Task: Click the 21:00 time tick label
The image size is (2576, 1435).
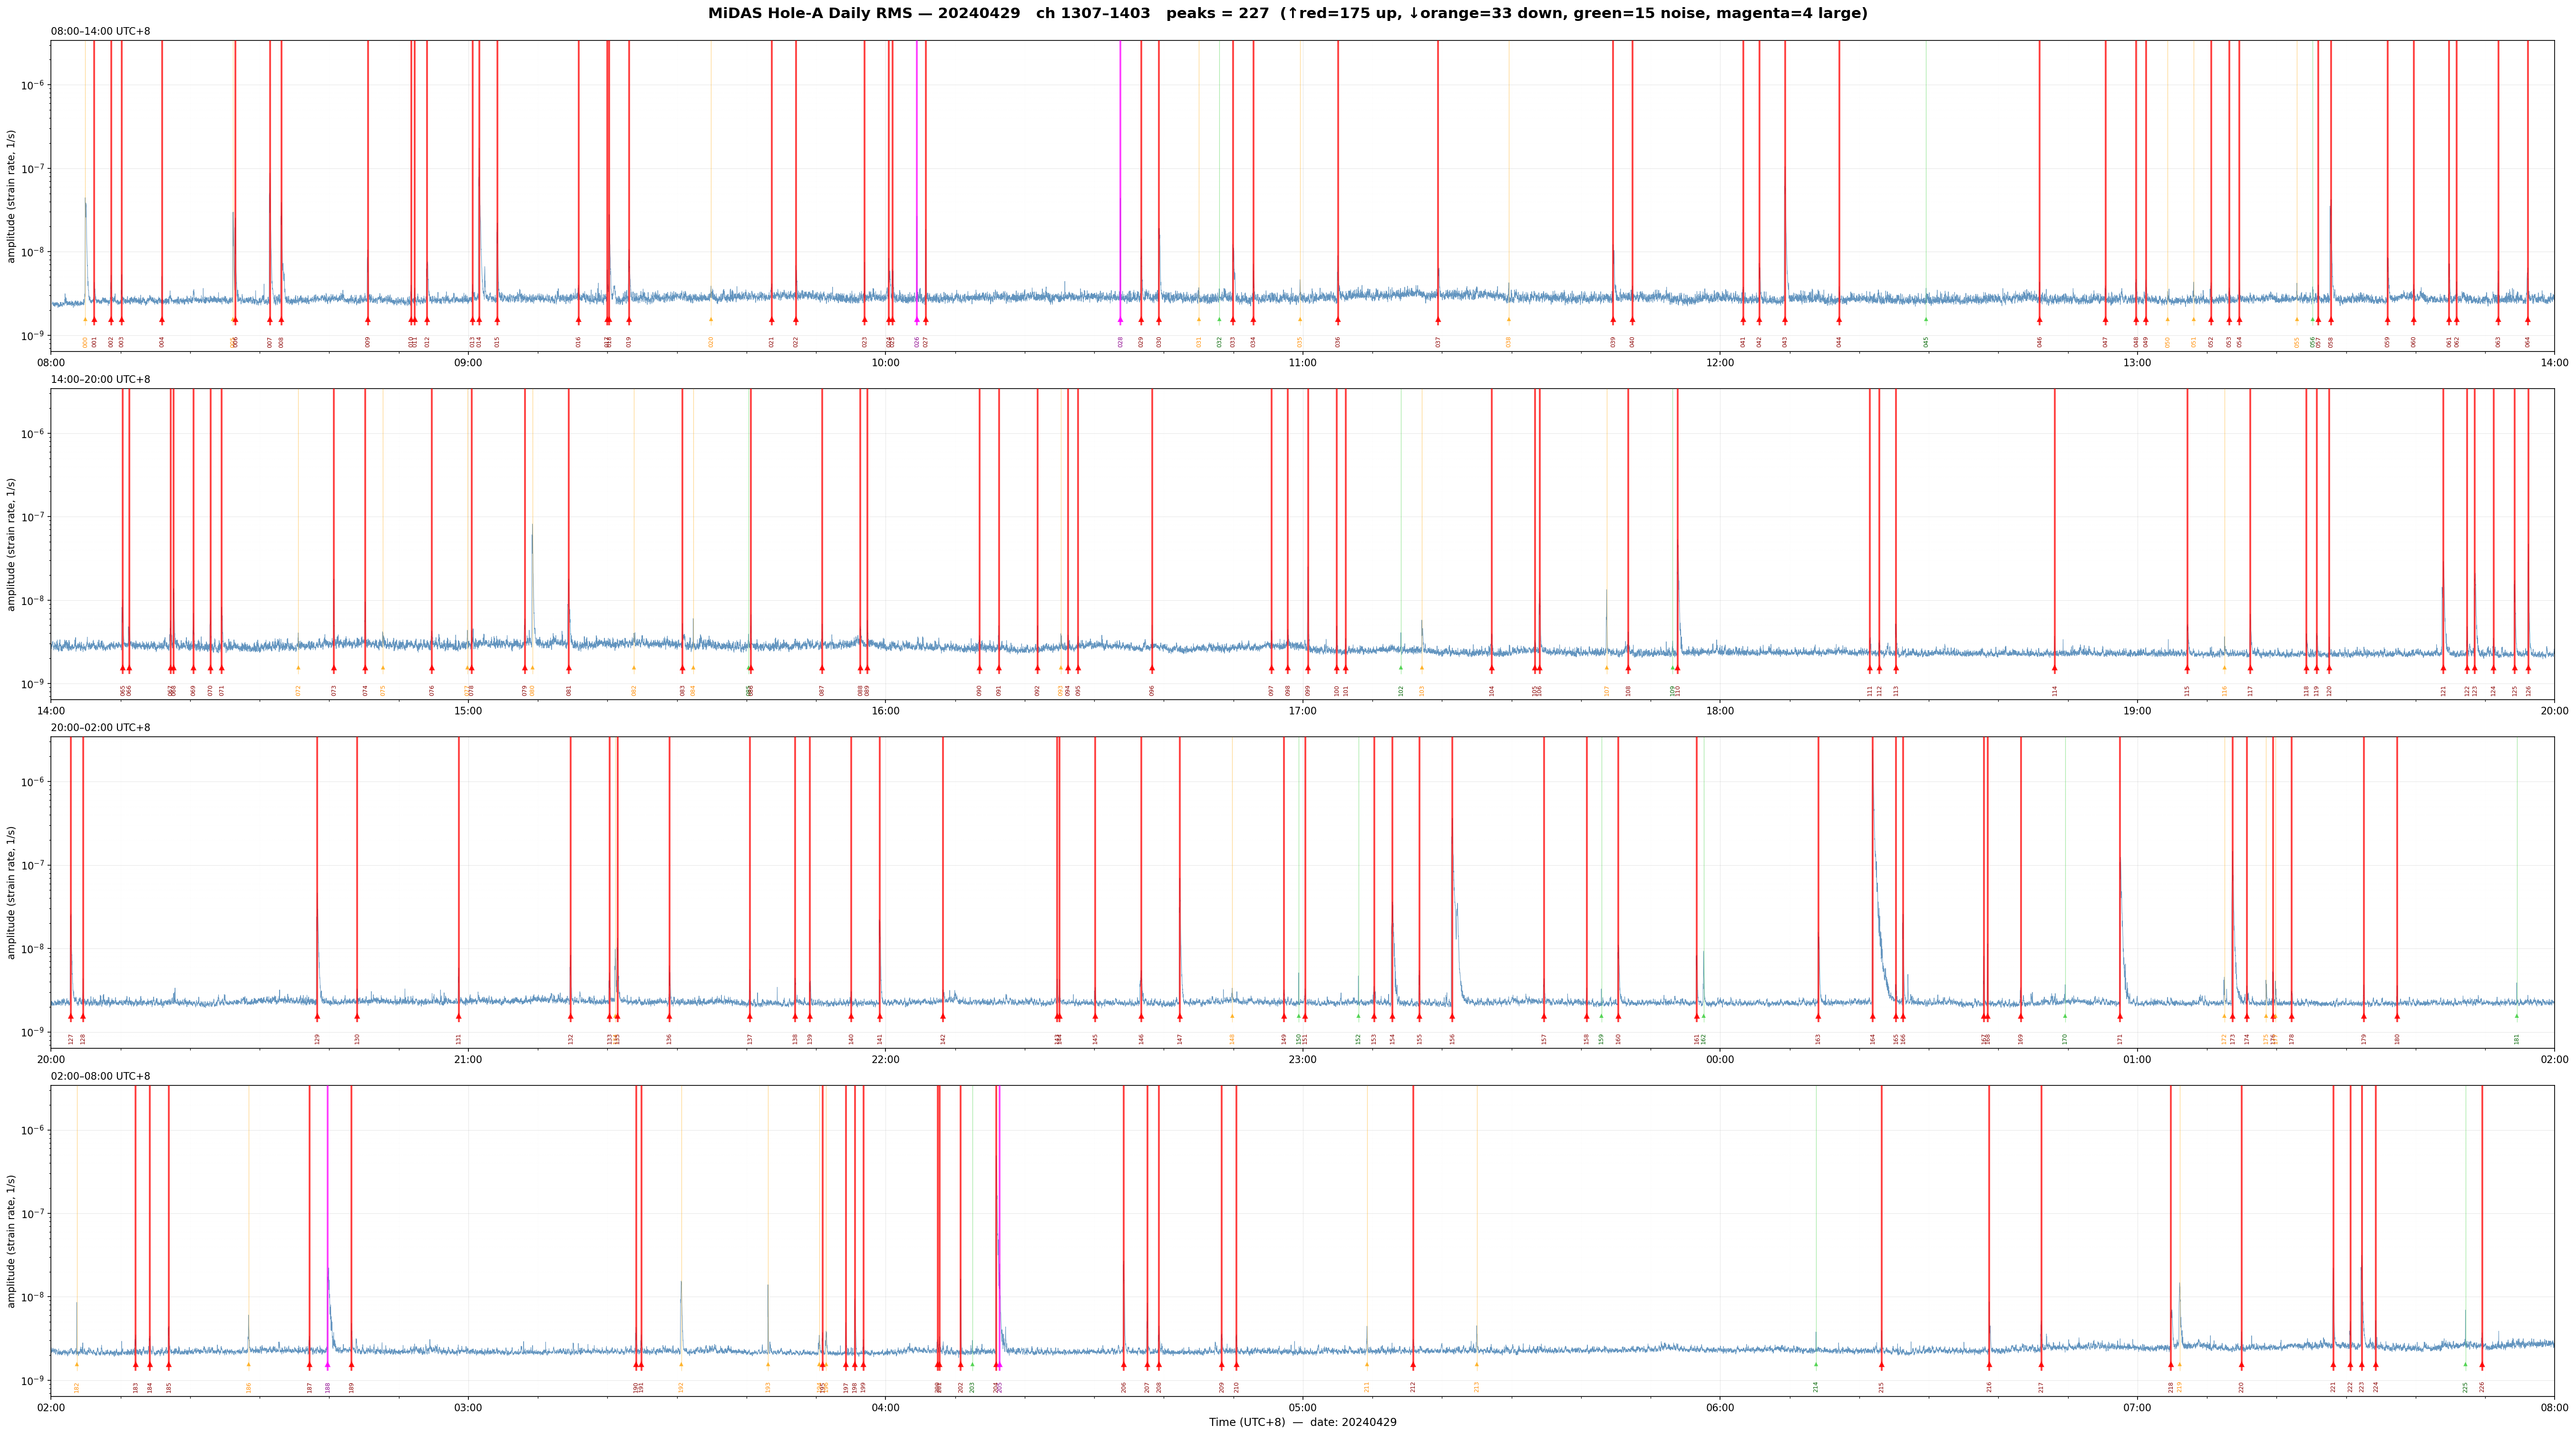Action: [x=468, y=1059]
